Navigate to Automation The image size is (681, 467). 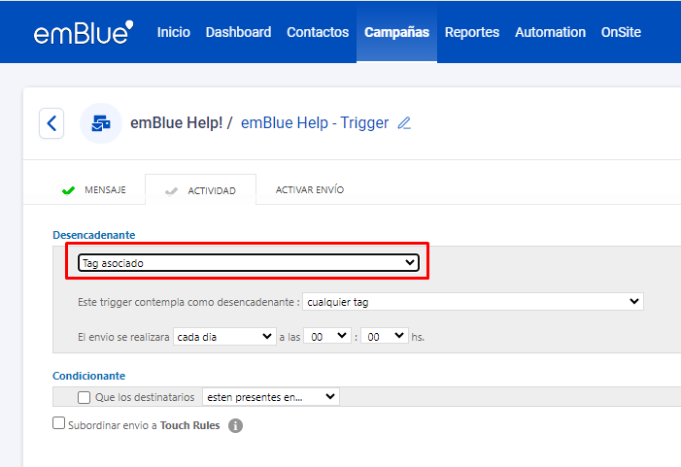coord(550,32)
